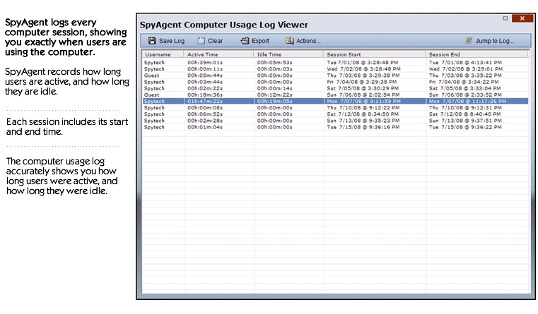Screen dimensions: 538x314
Task: Click the SpyAgent Computer Usage Log Viewer title
Action: click(x=223, y=25)
